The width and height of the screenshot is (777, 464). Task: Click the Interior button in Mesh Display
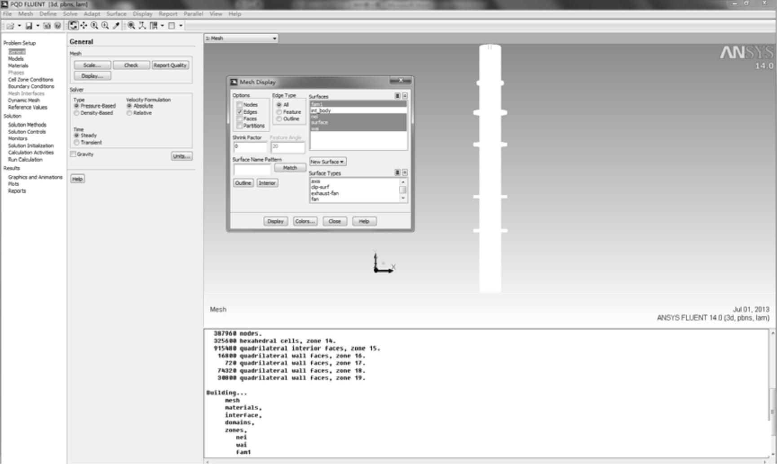267,183
